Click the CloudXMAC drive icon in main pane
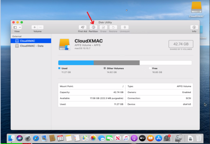Screen dimensions: 210x144 (65, 44)
